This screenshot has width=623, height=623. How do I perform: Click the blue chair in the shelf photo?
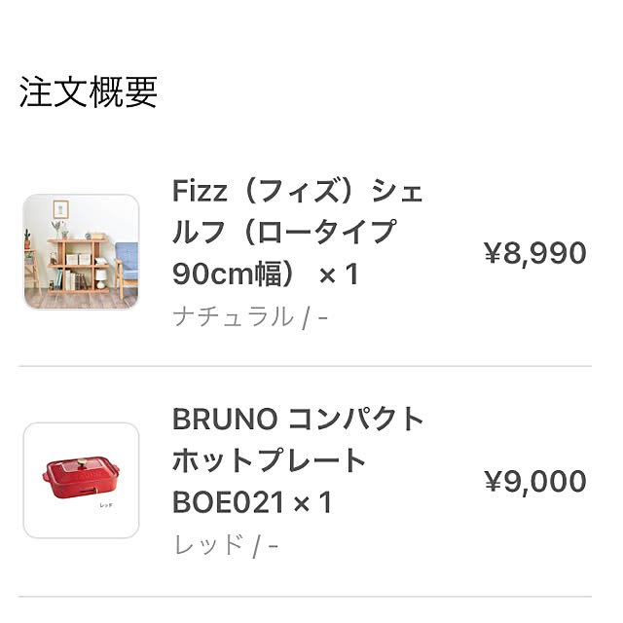[126, 266]
